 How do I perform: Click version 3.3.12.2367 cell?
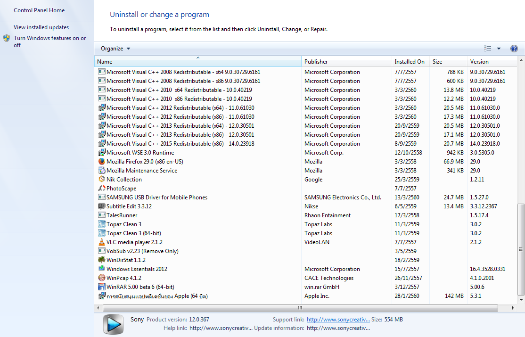point(484,206)
